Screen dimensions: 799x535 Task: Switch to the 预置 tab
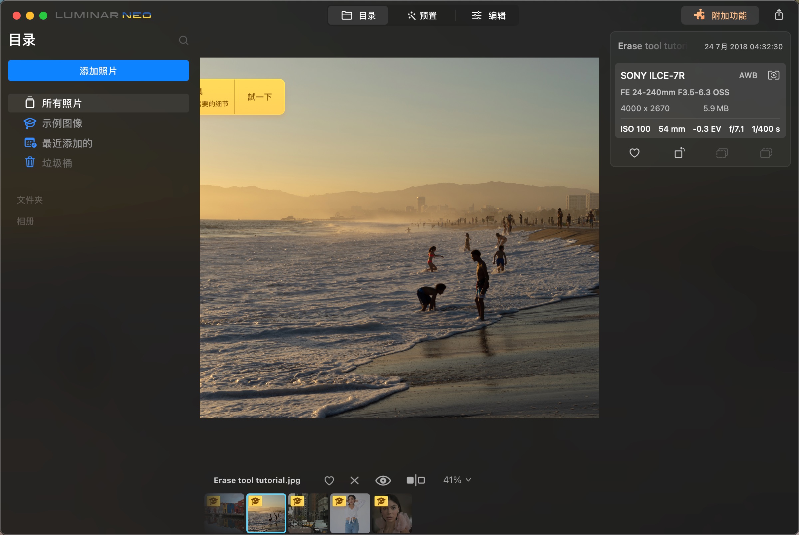(x=422, y=15)
